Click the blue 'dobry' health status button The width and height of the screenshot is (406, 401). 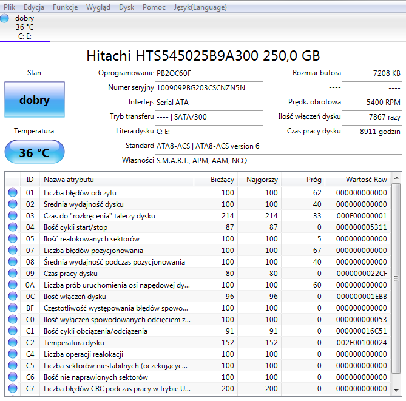click(35, 99)
